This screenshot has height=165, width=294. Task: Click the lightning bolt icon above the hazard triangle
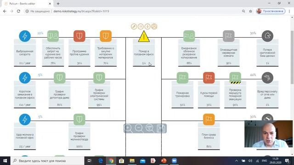point(147,27)
